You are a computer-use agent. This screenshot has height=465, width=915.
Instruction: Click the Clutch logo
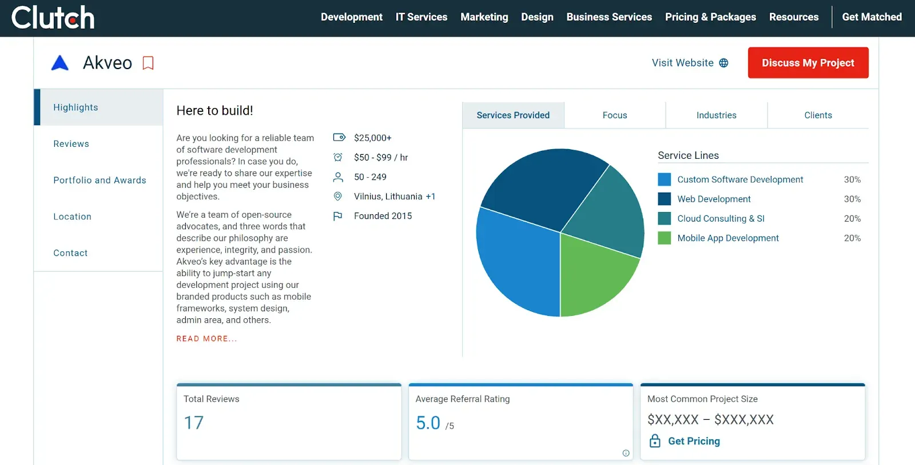53,18
